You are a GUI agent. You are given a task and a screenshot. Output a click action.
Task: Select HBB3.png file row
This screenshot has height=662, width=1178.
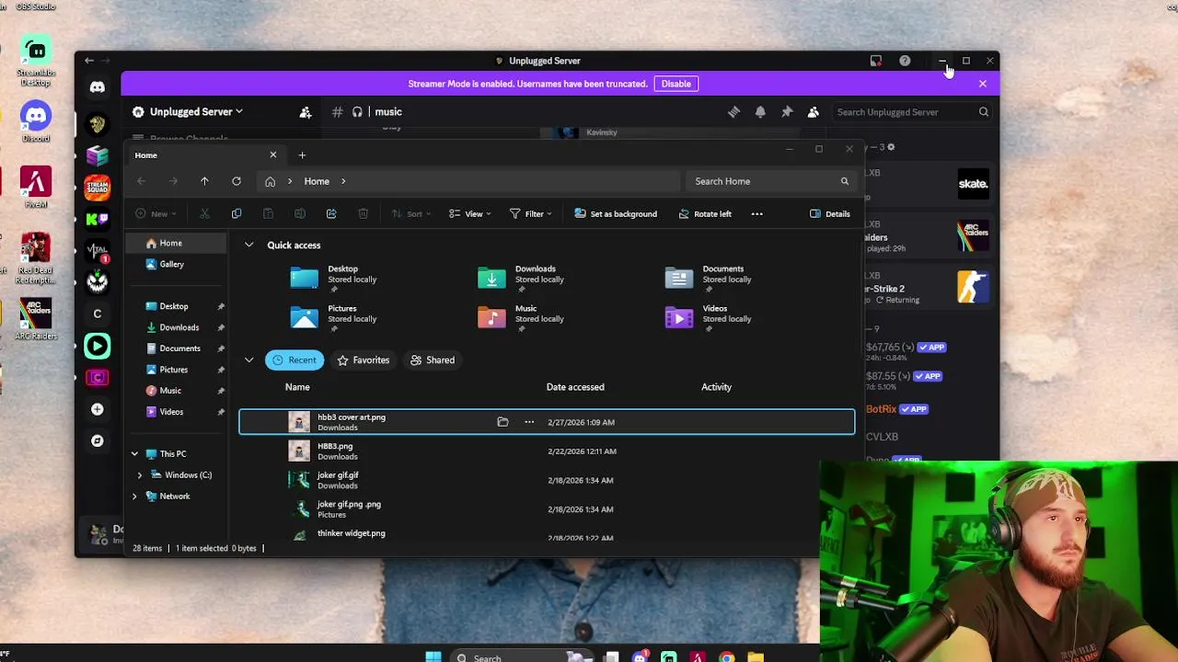click(547, 451)
